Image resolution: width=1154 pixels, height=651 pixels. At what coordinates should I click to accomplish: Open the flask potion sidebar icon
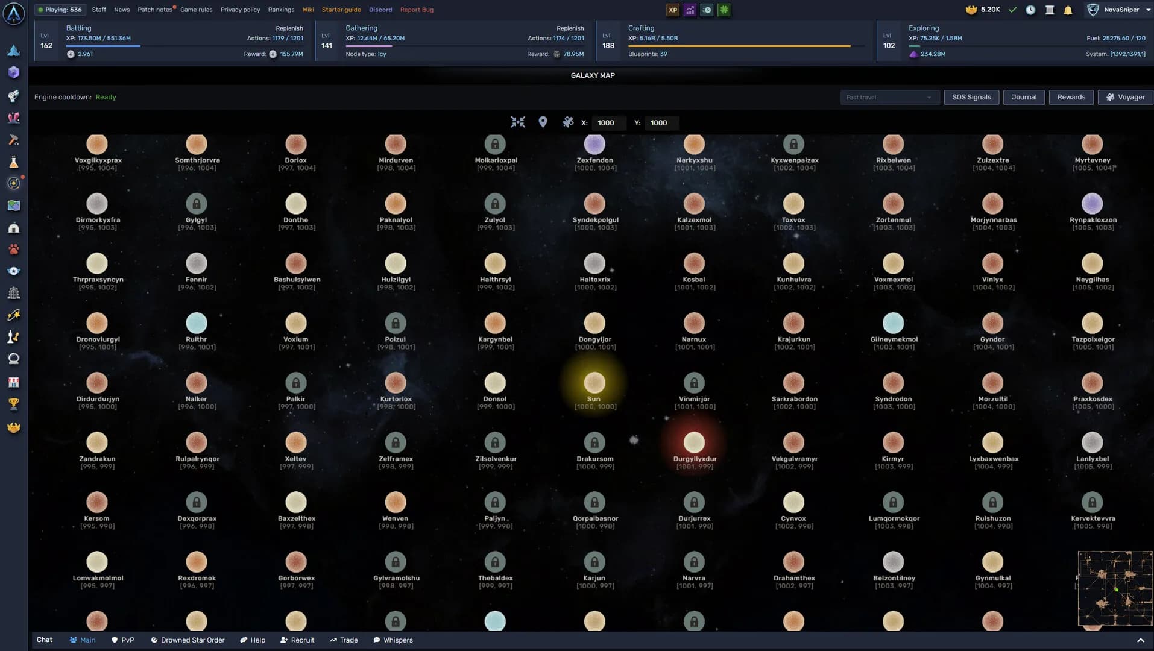click(13, 162)
